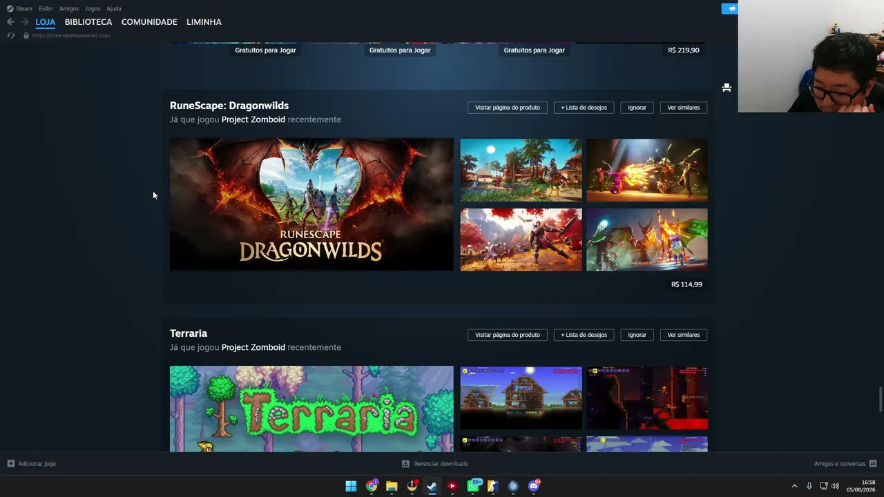The width and height of the screenshot is (884, 497).
Task: Visit the RuneScape: Dragonwilds product page
Action: pos(508,108)
